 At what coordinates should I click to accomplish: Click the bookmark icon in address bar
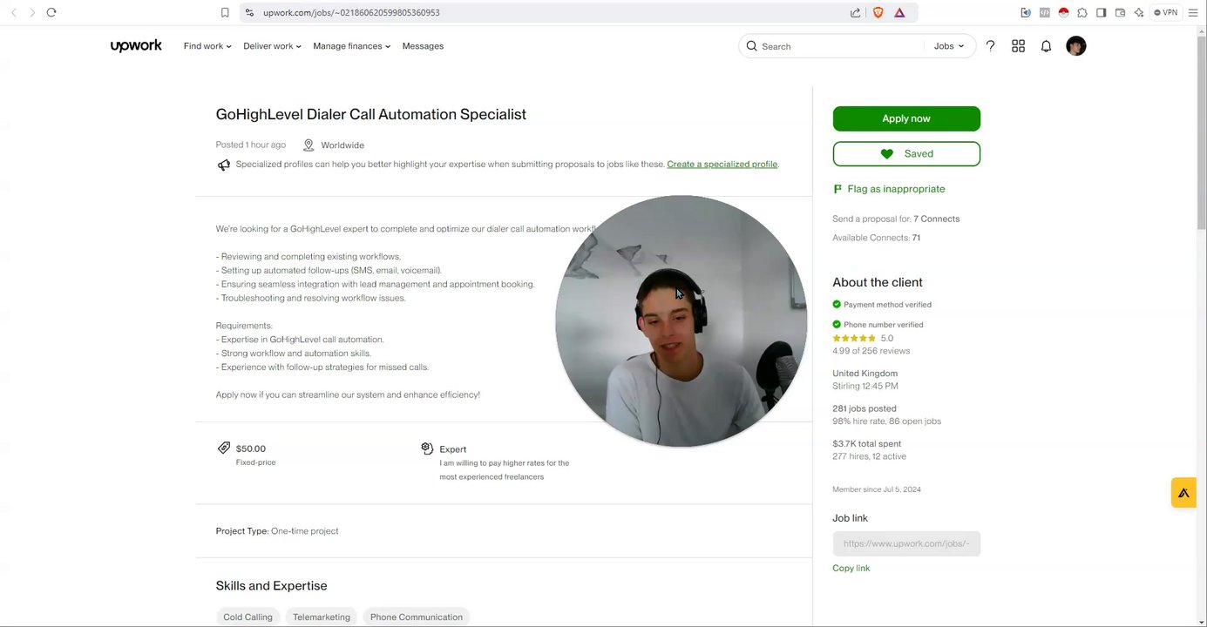(225, 12)
